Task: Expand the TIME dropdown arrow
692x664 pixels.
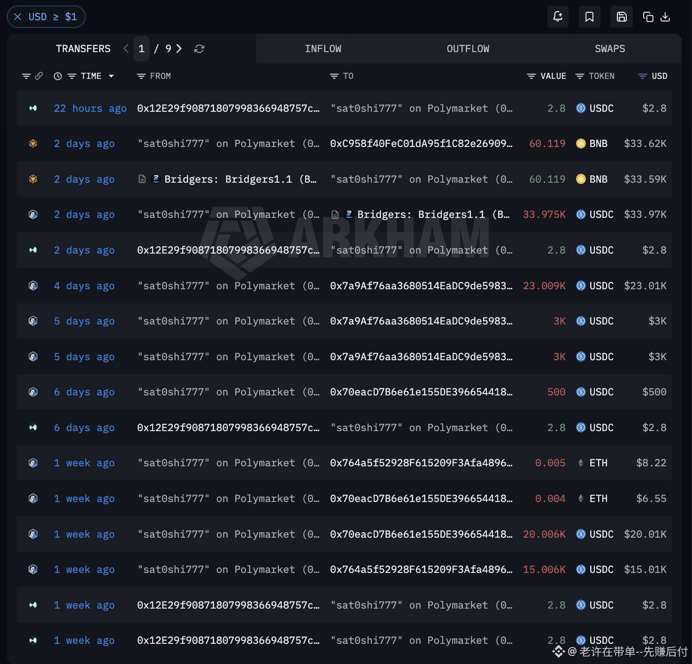Action: pos(111,76)
